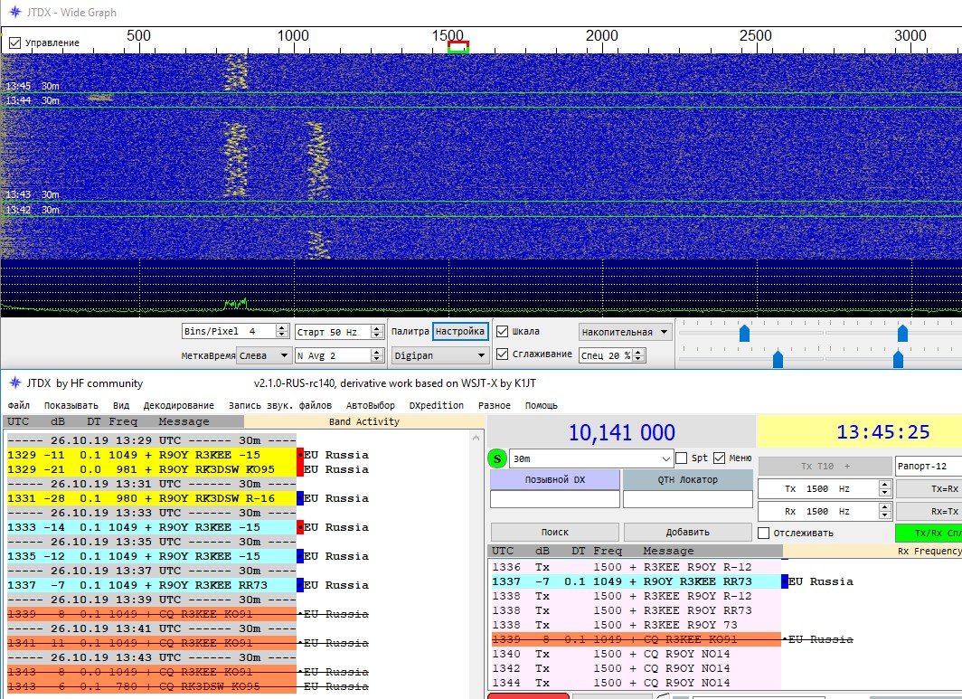Toggle the Управление checkbox
Screen dimensions: 962x699
pyautogui.click(x=15, y=43)
